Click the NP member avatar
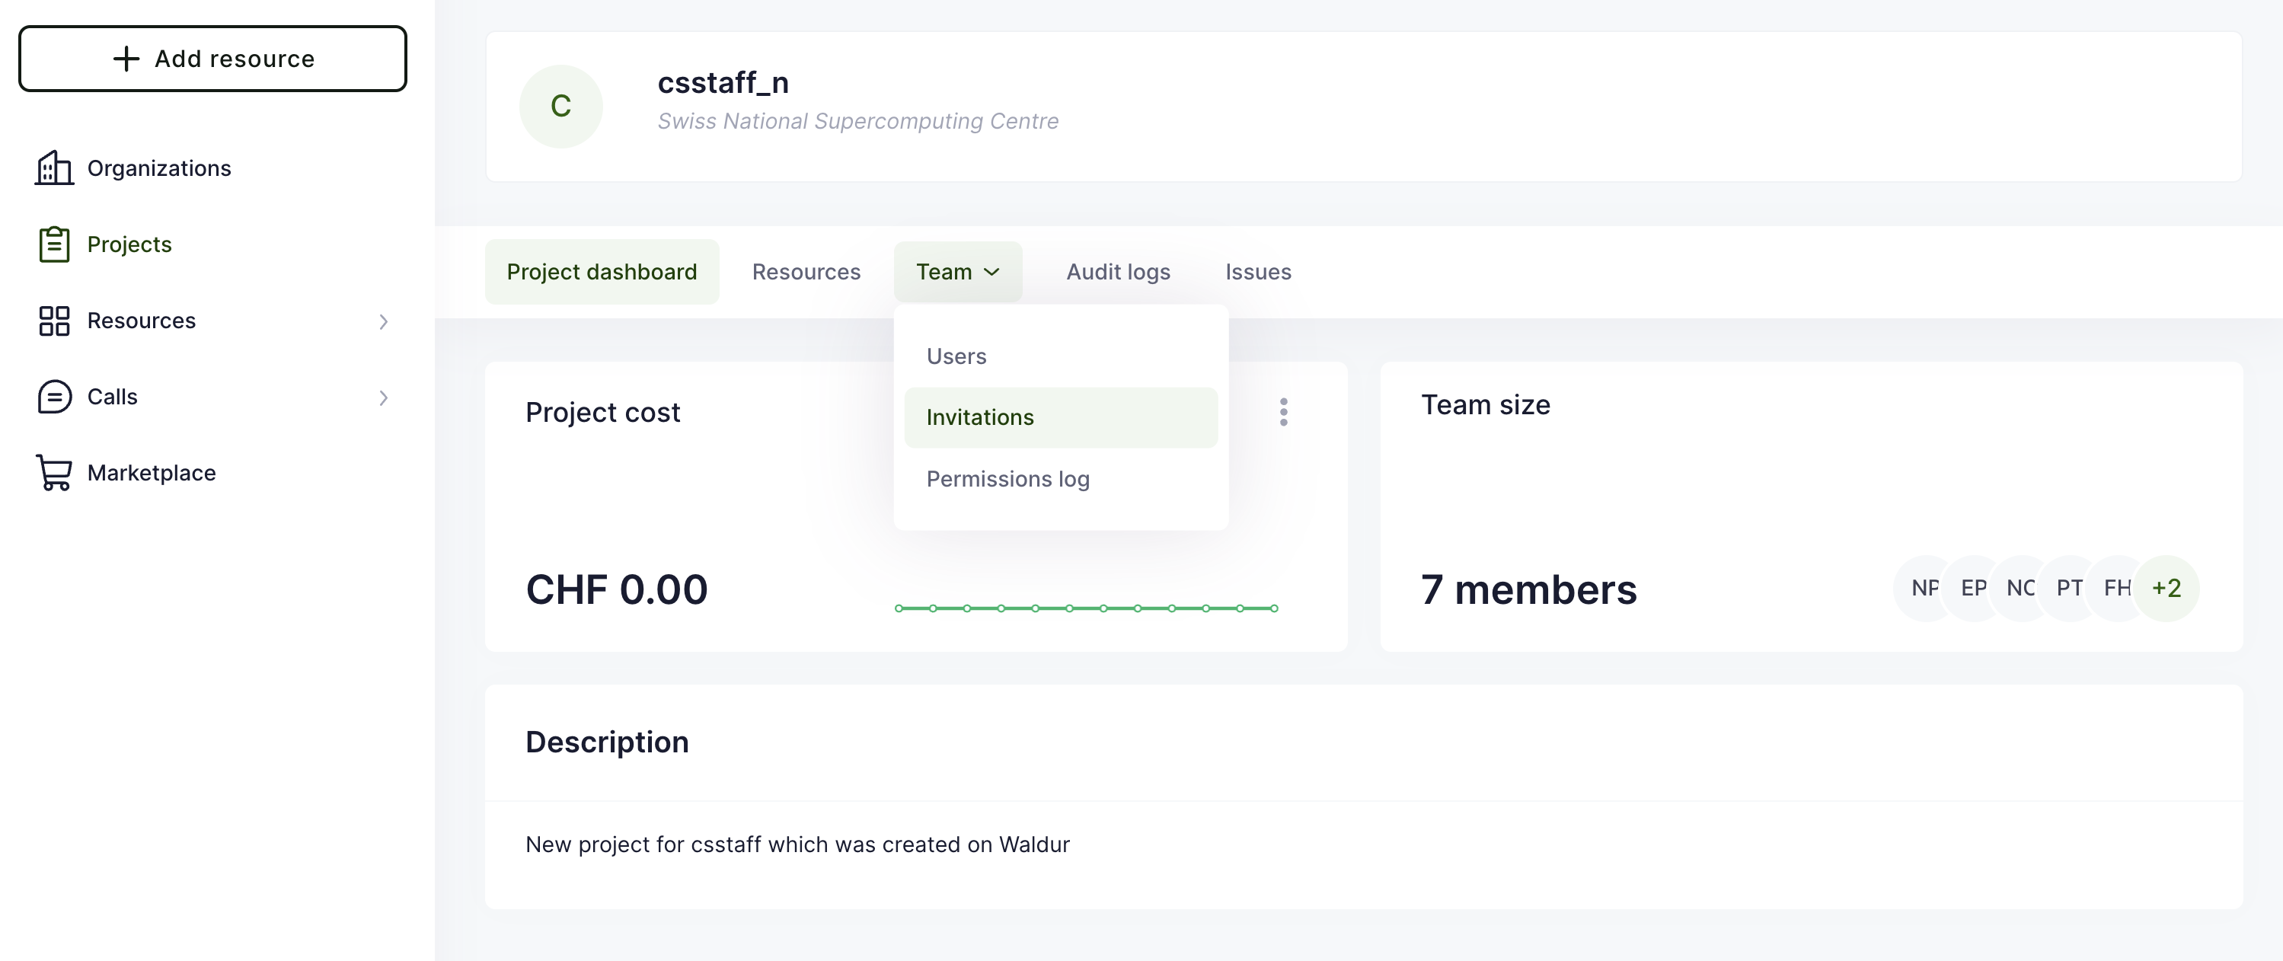Viewport: 2283px width, 961px height. (x=1924, y=588)
